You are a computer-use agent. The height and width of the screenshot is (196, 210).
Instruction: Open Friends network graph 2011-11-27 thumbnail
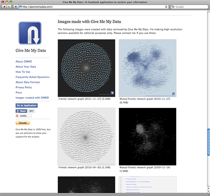86,68
